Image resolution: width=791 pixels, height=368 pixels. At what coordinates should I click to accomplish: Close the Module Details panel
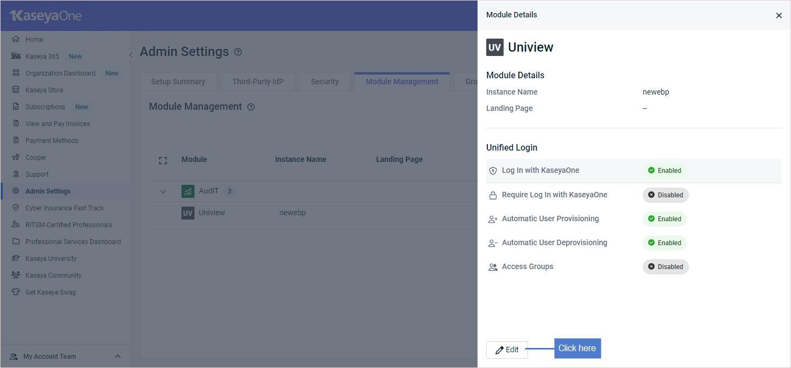pyautogui.click(x=779, y=15)
